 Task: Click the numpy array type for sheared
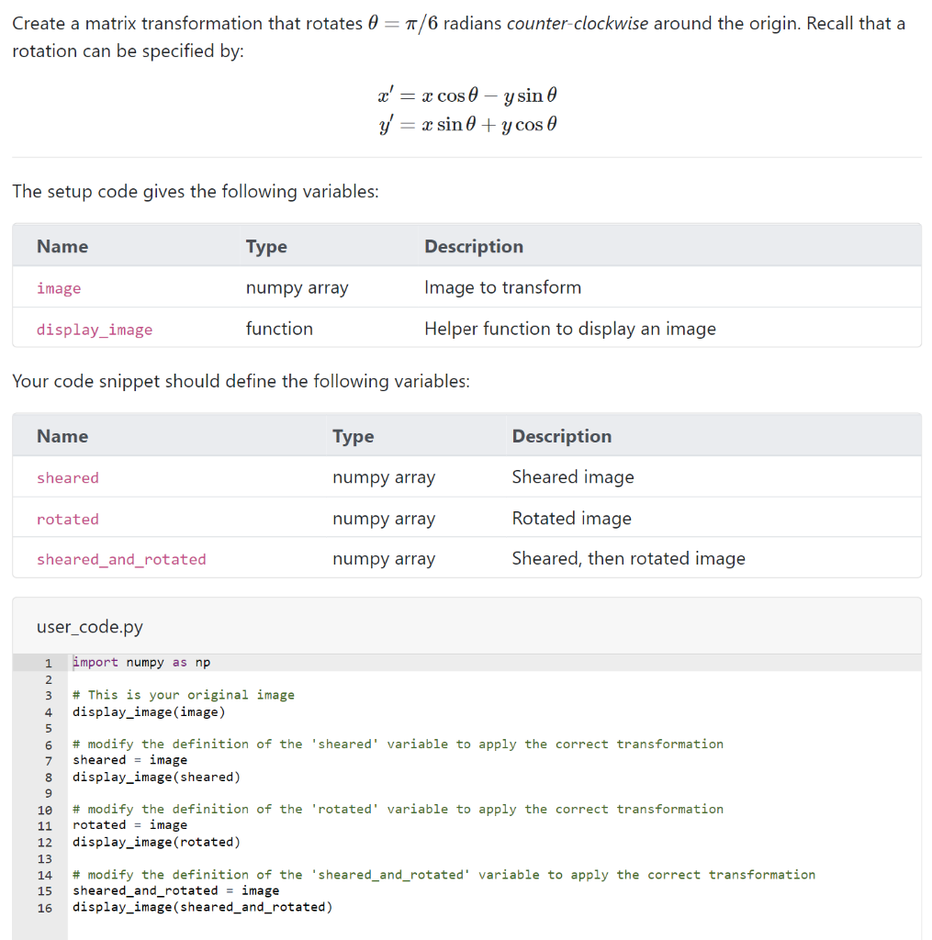[x=383, y=476]
